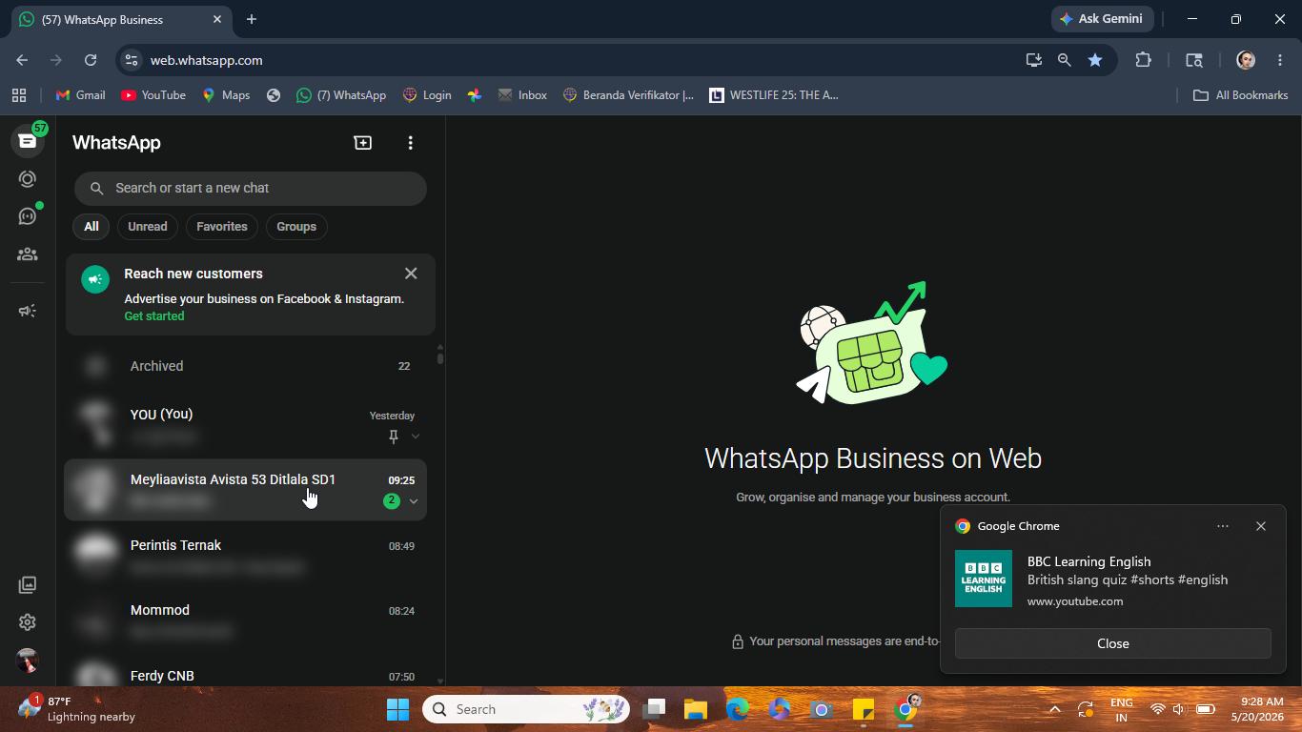Viewport: 1302px width, 732px height.
Task: Go back with the browser back arrow
Action: pos(22,60)
